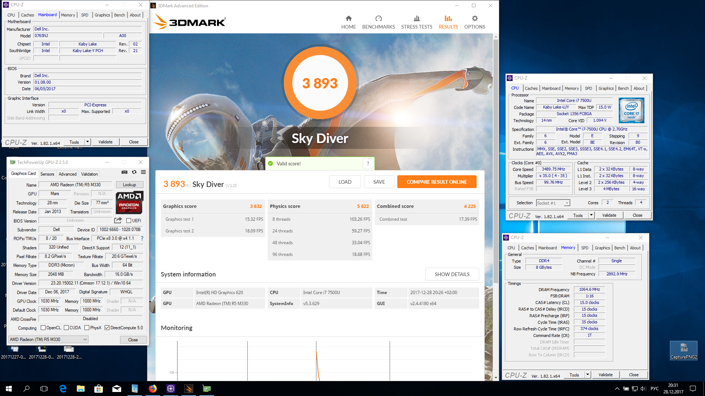Click the GPU-Z Close button

coord(133,340)
